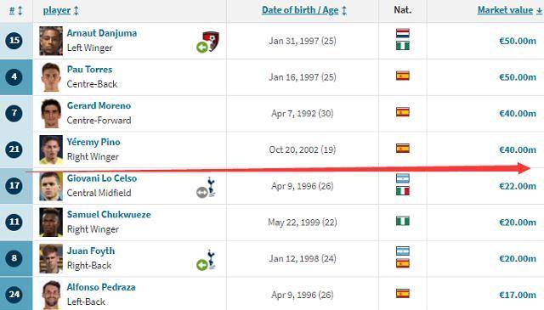
Task: Click the Nigeria flag in Samuel Chukwueze's row
Action: pos(403,221)
